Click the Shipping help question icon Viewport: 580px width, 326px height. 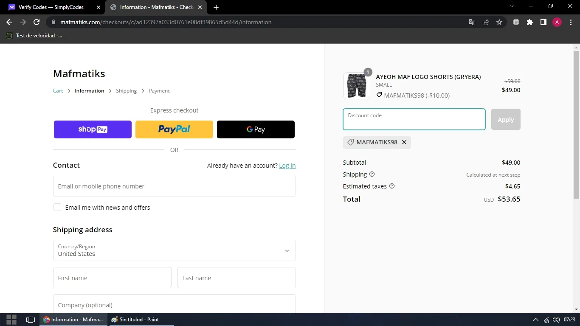tap(372, 174)
